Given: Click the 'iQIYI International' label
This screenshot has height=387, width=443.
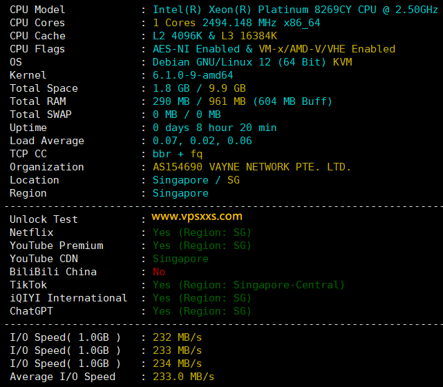Looking at the screenshot, I should [x=68, y=298].
